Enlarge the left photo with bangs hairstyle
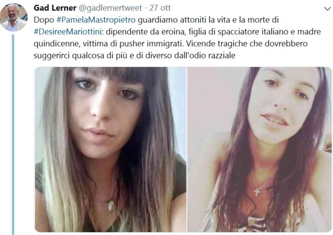 [x=110, y=149]
